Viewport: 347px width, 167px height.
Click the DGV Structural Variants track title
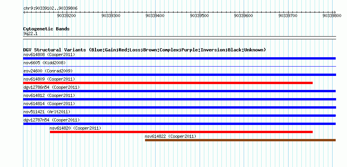click(x=145, y=50)
